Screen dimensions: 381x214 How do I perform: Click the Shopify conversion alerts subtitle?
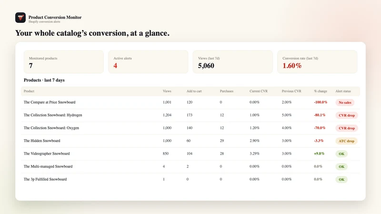[44, 22]
